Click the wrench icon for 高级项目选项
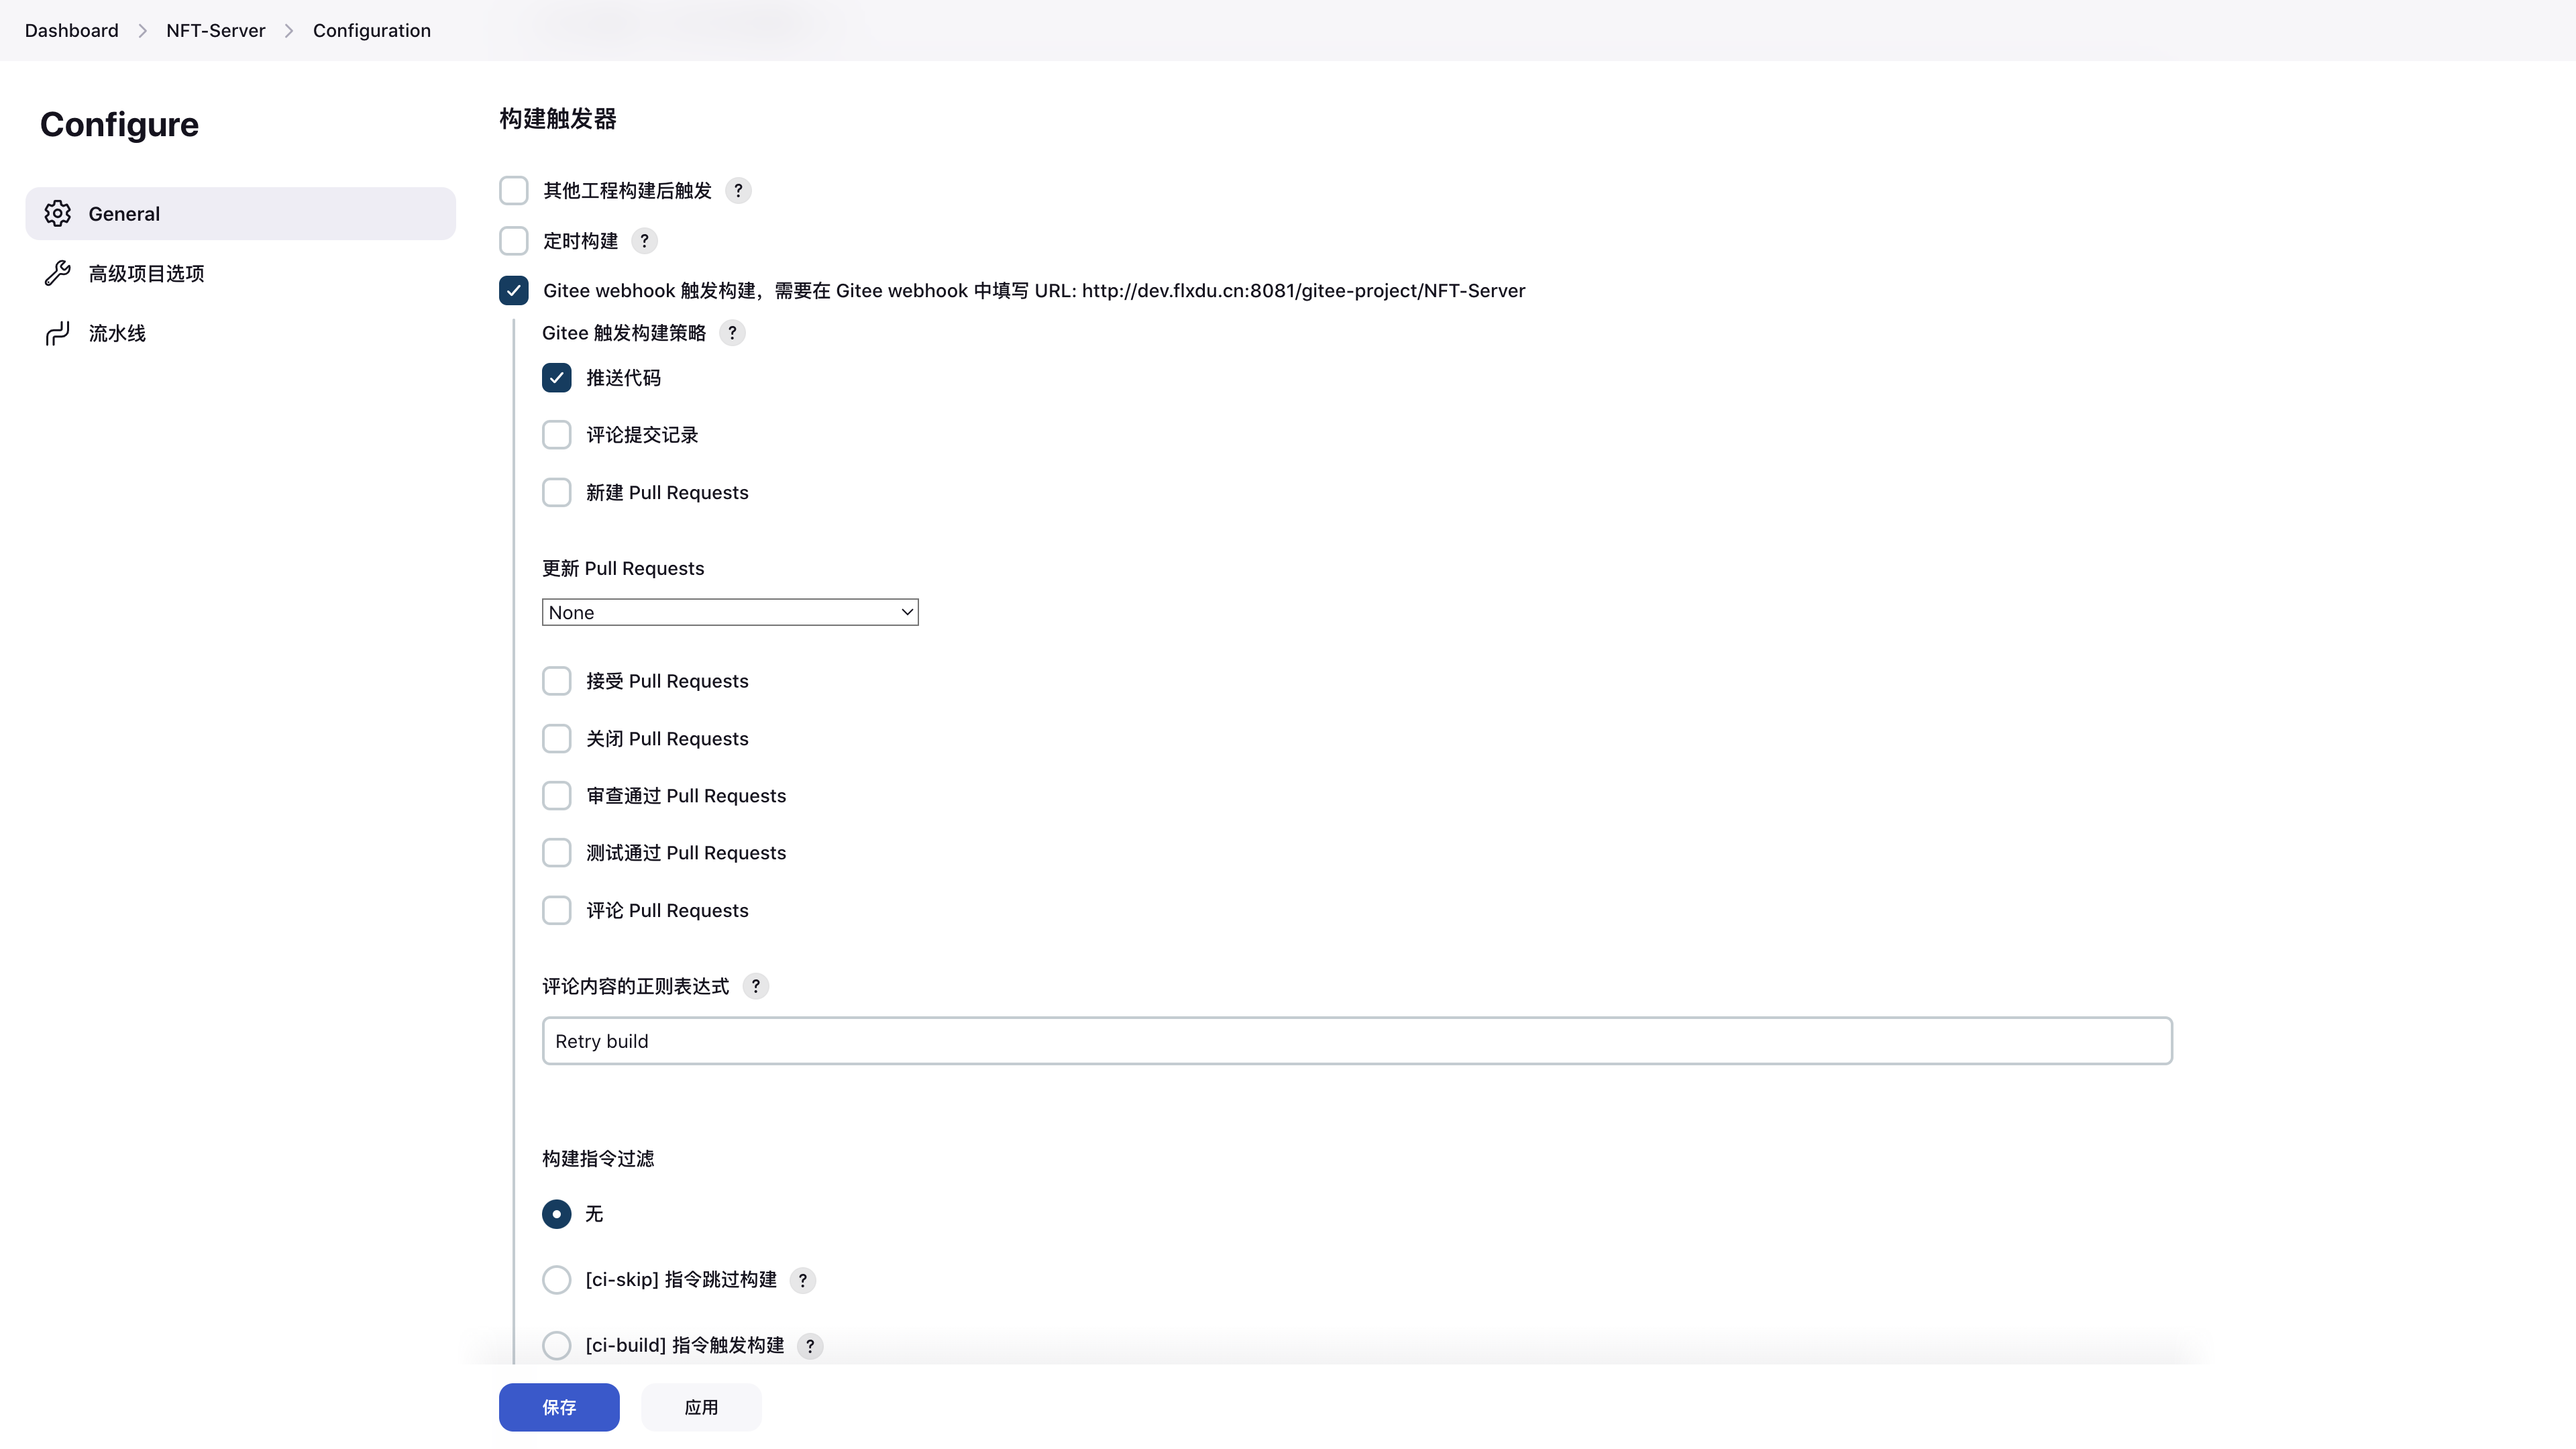 click(x=58, y=273)
